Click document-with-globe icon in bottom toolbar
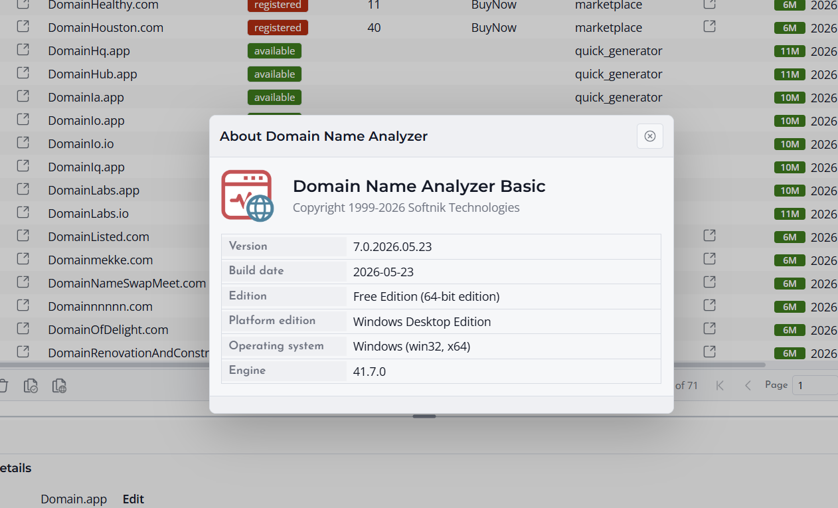 tap(59, 386)
